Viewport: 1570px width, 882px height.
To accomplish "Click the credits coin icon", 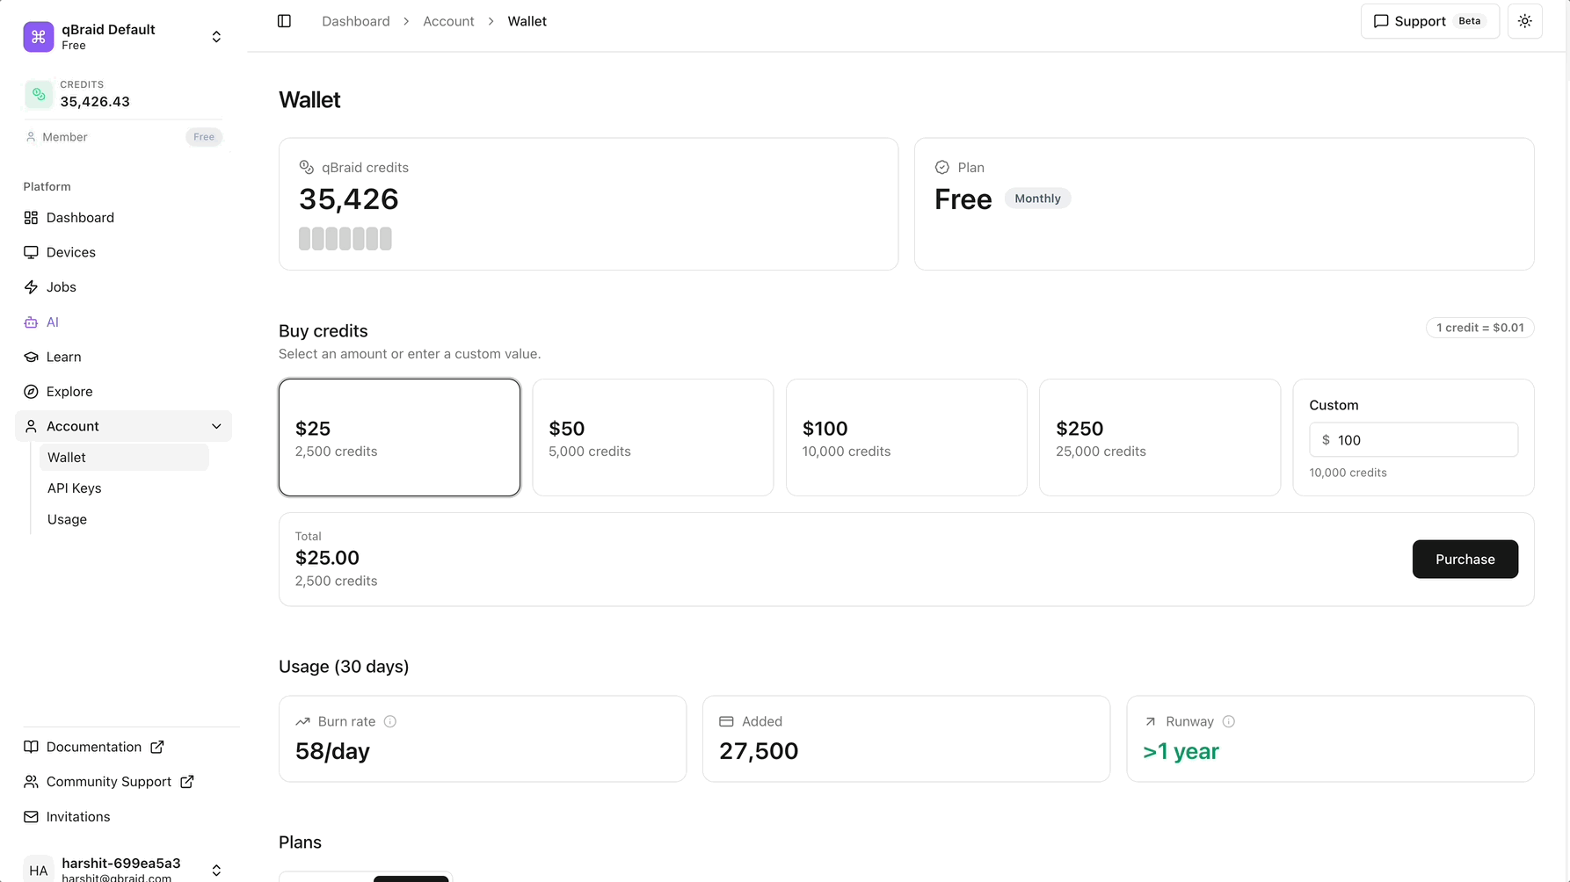I will tap(38, 93).
